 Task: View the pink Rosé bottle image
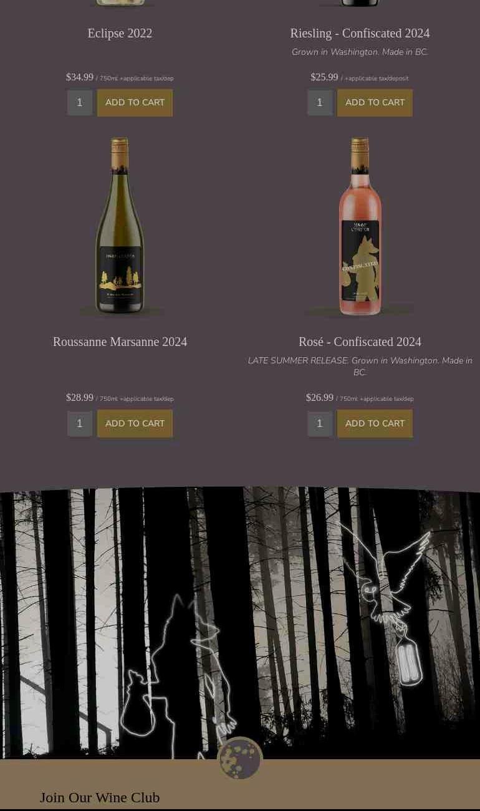coord(360,226)
